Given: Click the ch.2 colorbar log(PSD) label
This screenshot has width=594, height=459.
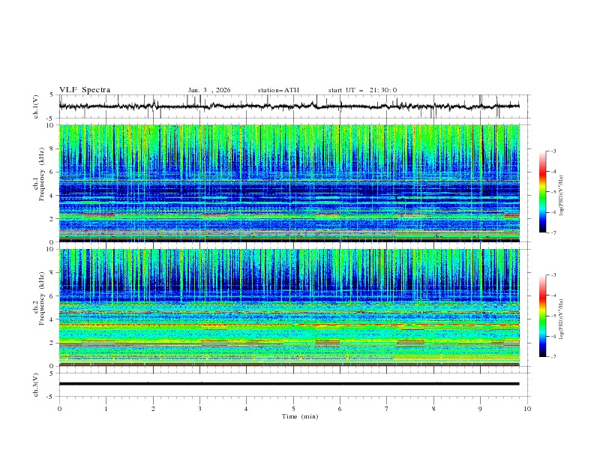Looking at the screenshot, I should 562,319.
